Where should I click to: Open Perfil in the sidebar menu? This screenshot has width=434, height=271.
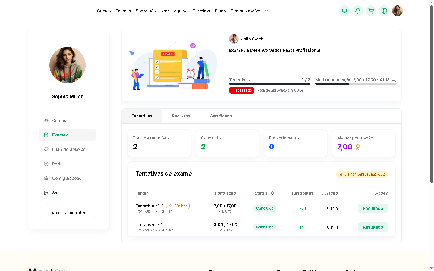coord(57,164)
